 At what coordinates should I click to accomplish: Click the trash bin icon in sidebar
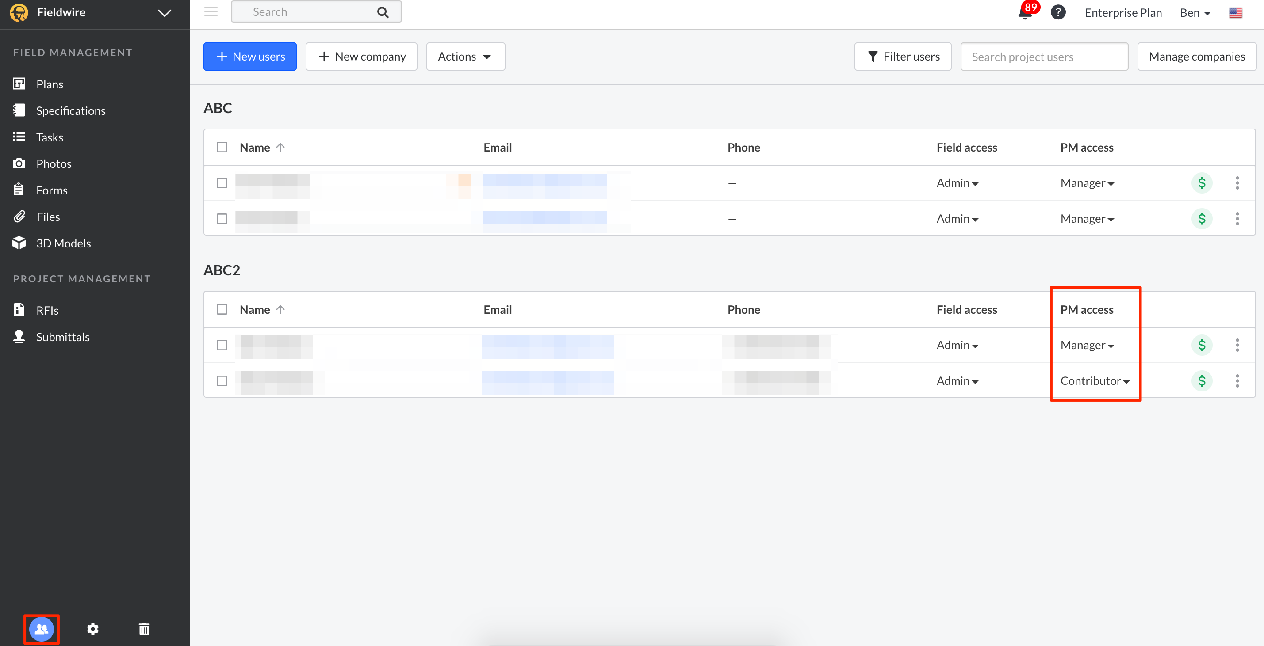click(x=144, y=629)
